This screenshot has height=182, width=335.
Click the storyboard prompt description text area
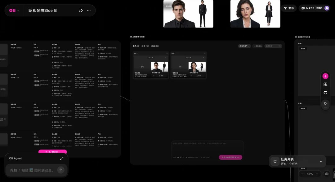click(207, 148)
